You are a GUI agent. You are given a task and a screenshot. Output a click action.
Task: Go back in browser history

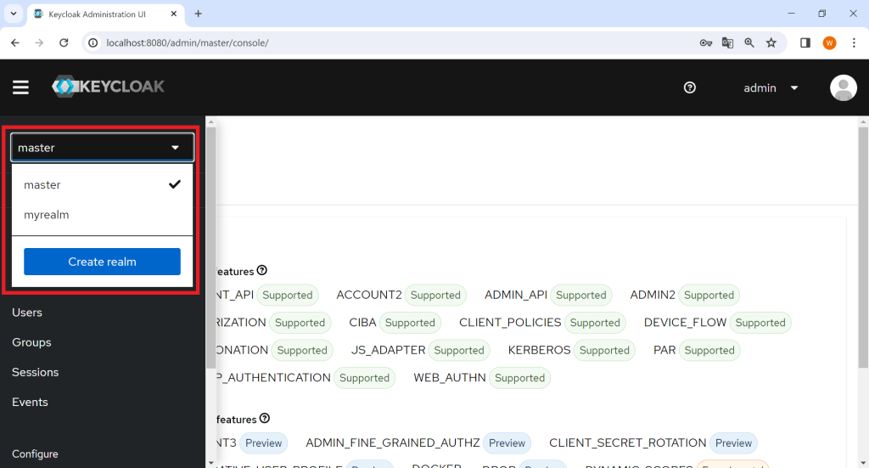[x=15, y=42]
